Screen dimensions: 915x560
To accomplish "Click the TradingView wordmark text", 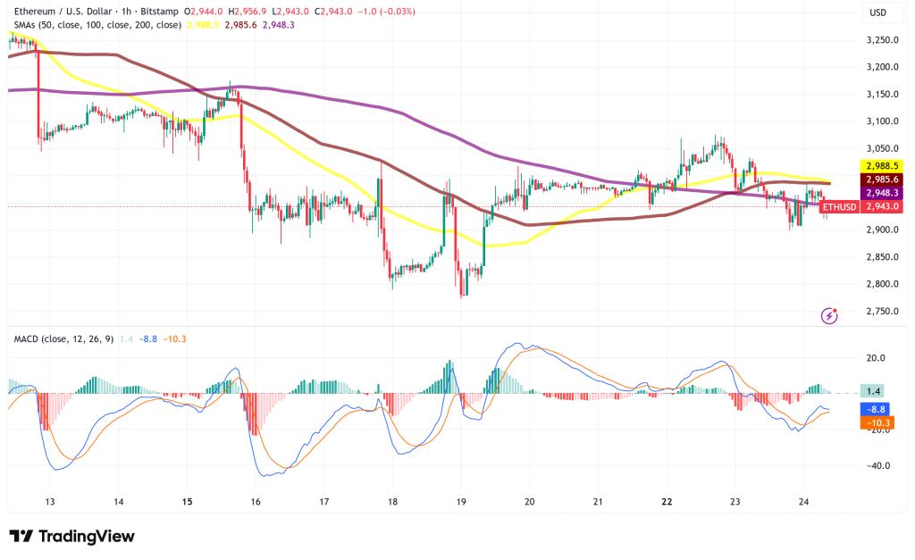I will tap(87, 536).
